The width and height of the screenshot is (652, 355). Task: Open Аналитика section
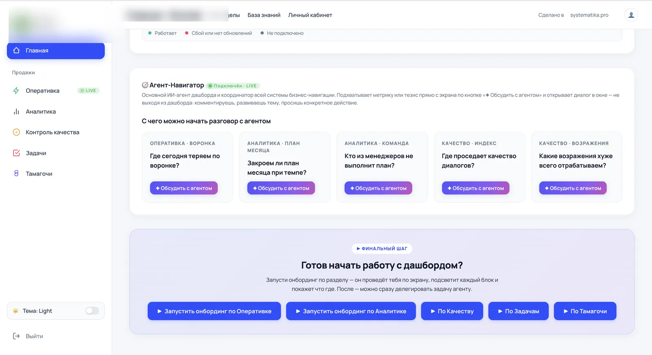56,111
